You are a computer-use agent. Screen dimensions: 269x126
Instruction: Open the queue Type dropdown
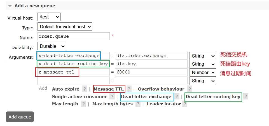point(65,27)
